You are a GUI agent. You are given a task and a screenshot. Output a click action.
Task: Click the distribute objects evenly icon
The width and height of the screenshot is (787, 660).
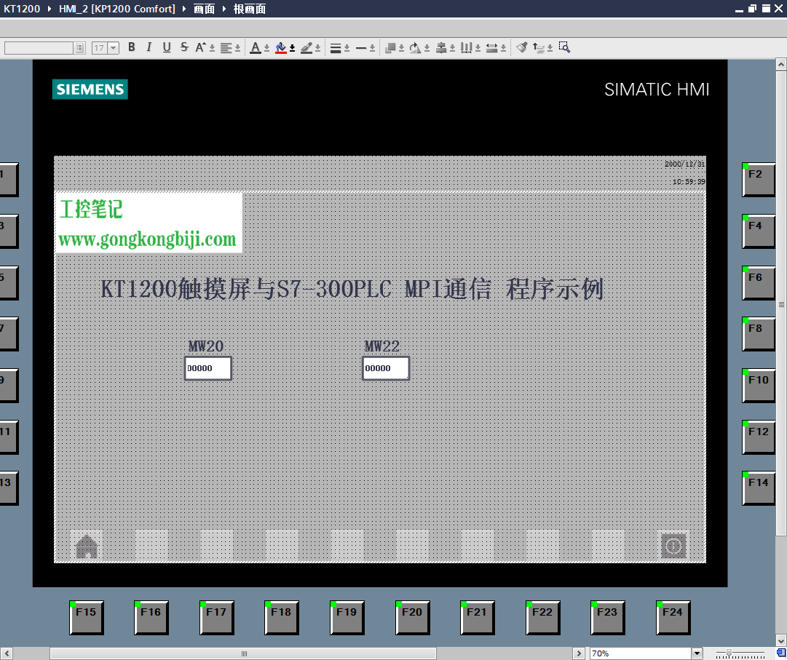tap(466, 47)
